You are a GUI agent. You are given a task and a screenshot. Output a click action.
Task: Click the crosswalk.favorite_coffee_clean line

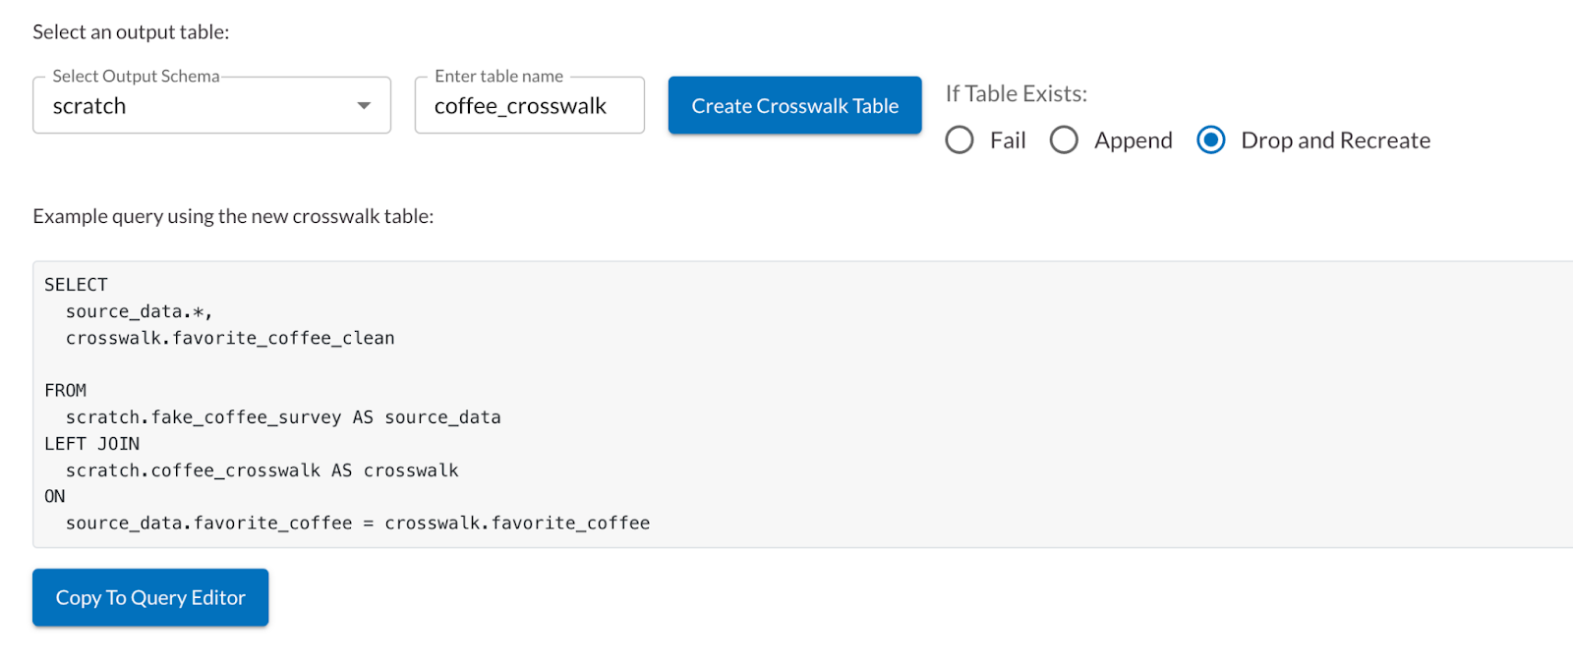click(x=230, y=338)
